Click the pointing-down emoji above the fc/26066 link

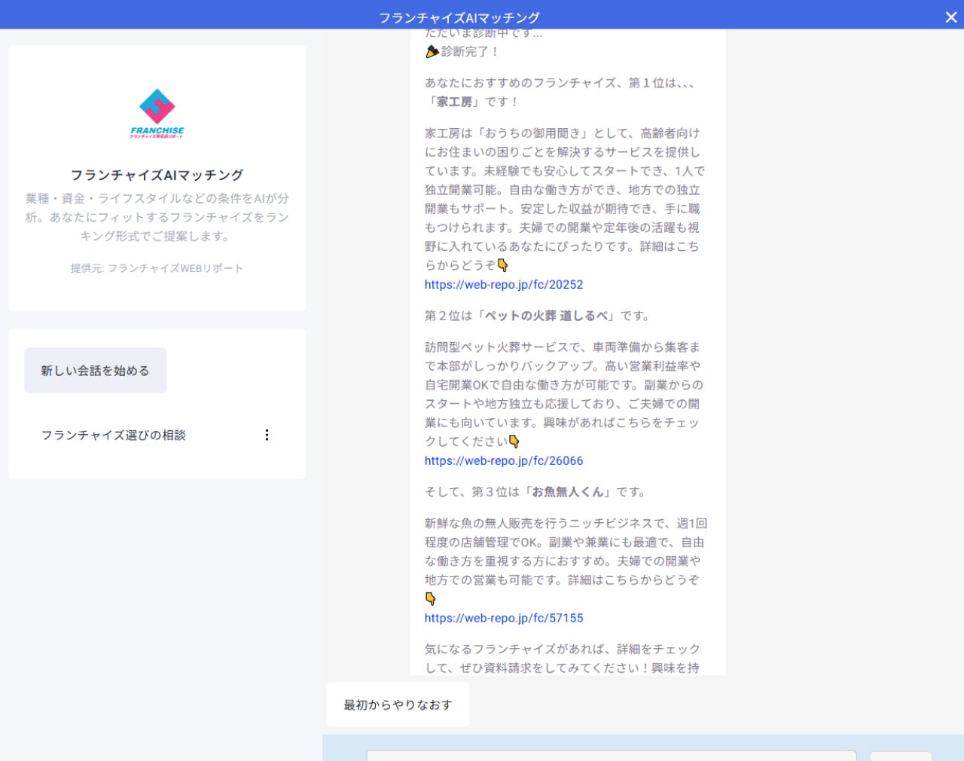tap(514, 442)
